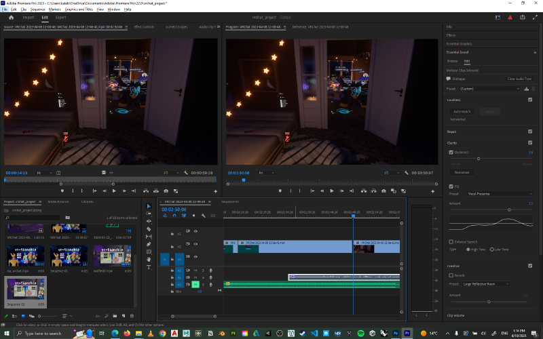Open Essential Sound Preset (Custom) dropdown
Viewport: 543px width, 339px height.
point(489,89)
